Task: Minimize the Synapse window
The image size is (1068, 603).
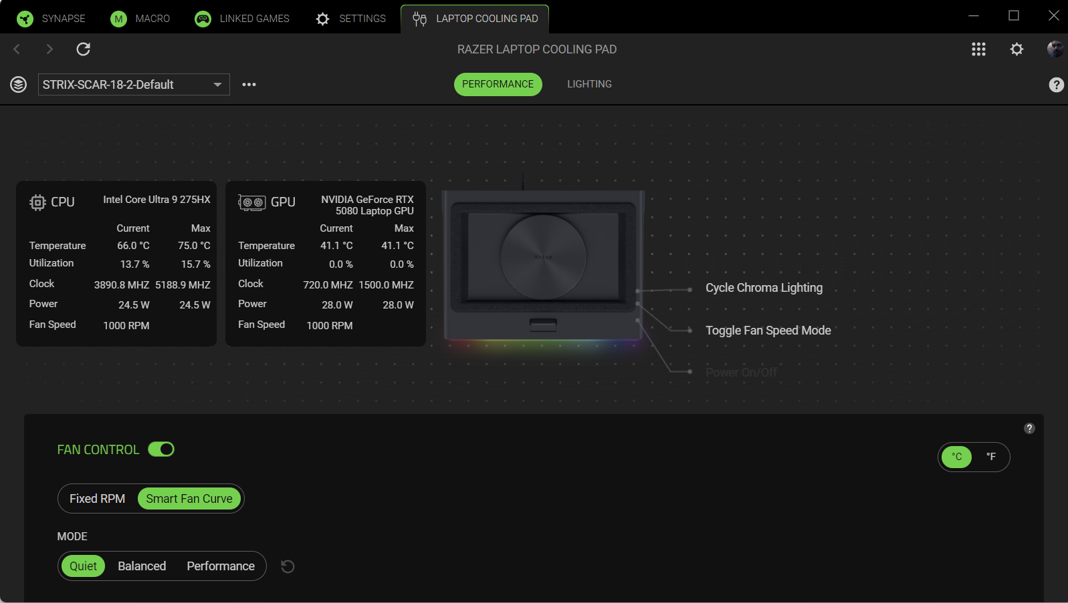Action: (x=974, y=16)
